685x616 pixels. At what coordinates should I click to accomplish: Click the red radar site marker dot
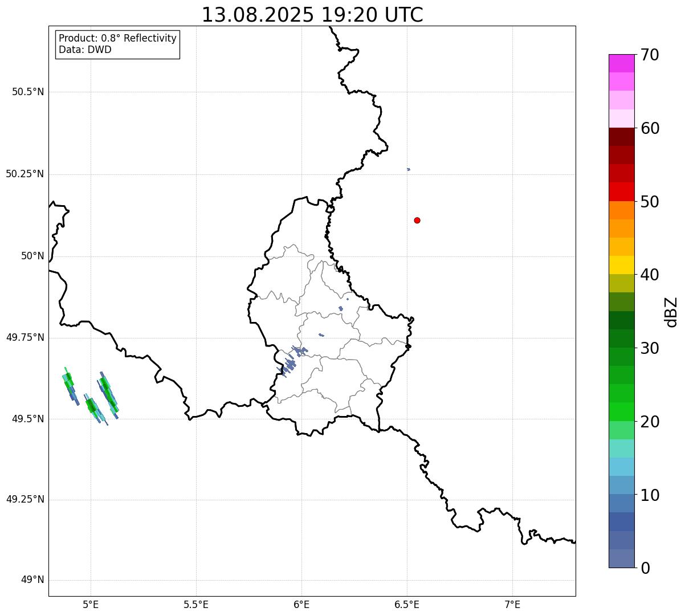click(x=417, y=220)
